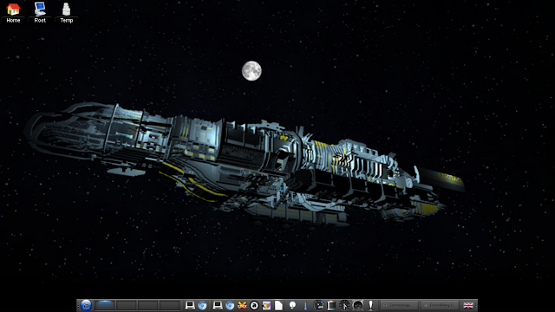Launch the first Chromium browser icon
This screenshot has height=312, width=555.
coord(202,305)
